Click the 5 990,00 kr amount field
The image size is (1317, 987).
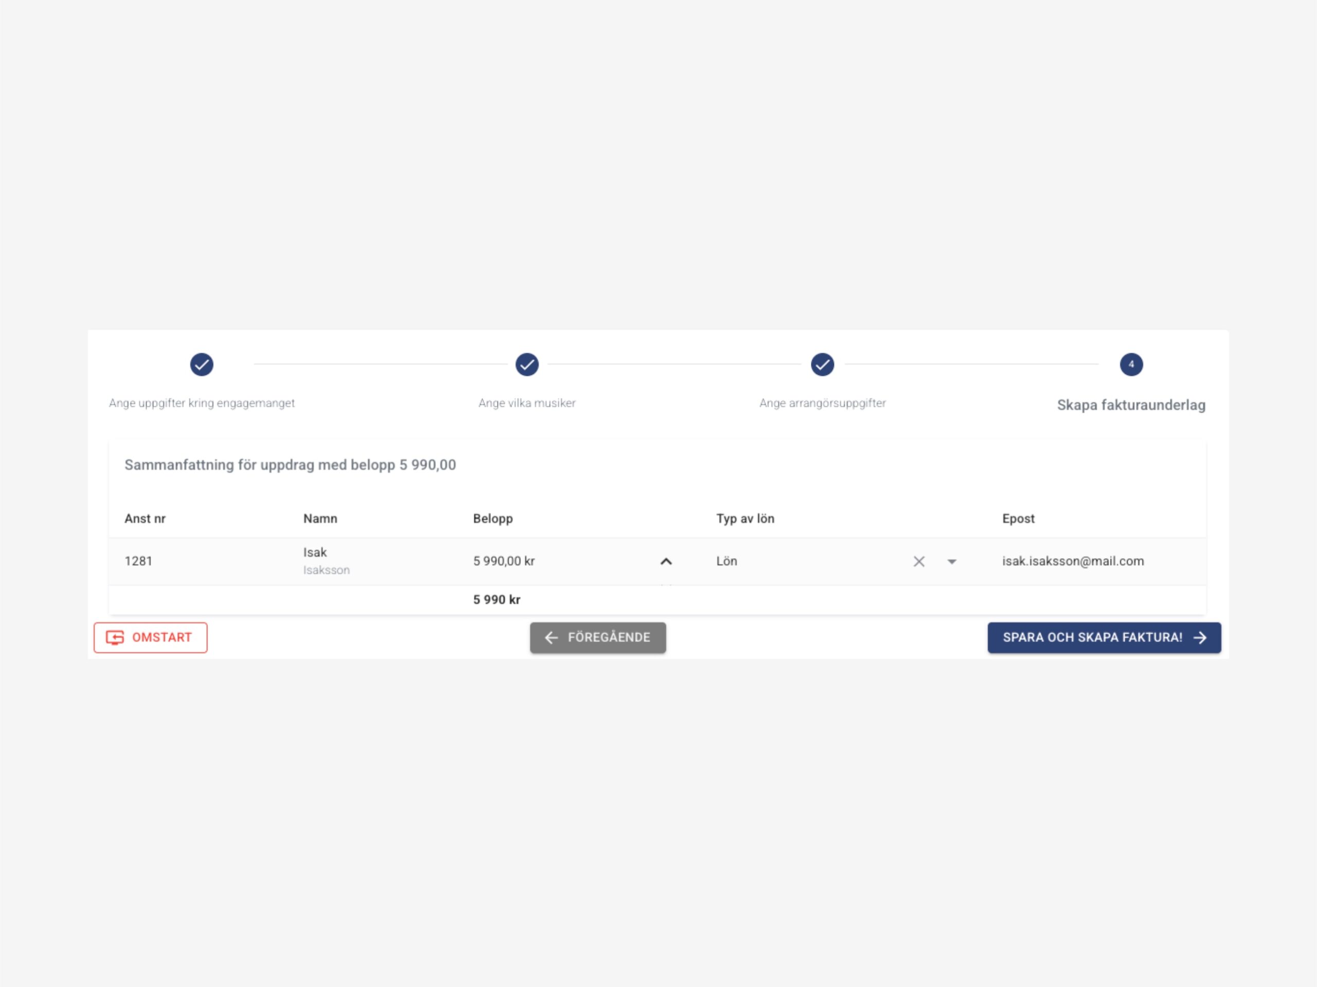(x=504, y=561)
